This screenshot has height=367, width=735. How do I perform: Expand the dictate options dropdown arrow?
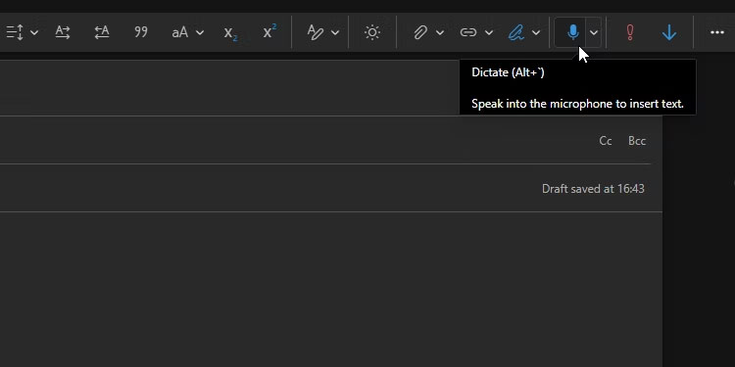(594, 32)
